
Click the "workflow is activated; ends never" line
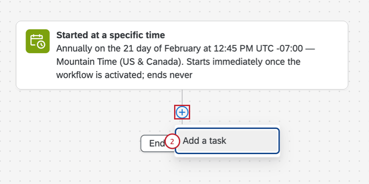point(124,75)
